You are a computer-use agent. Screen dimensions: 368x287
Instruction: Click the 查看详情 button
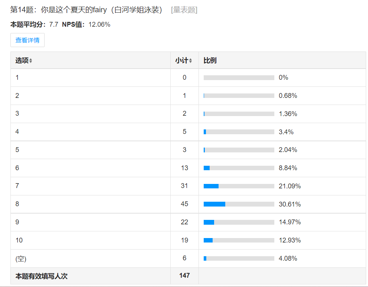(28, 40)
